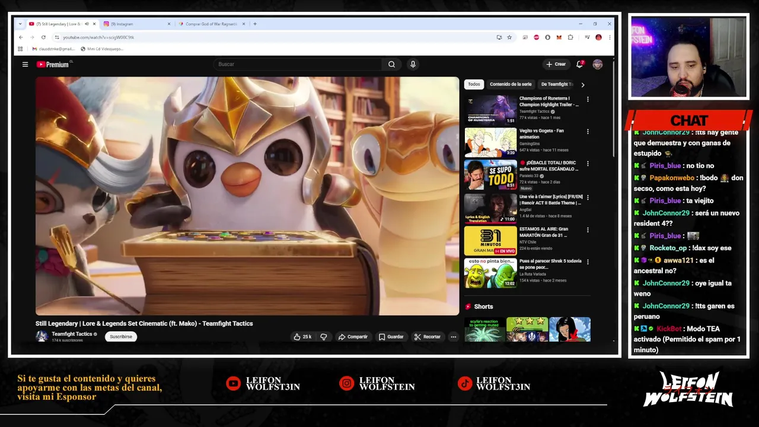Go to YouTube Premium home logo
The width and height of the screenshot is (759, 427).
[x=53, y=64]
